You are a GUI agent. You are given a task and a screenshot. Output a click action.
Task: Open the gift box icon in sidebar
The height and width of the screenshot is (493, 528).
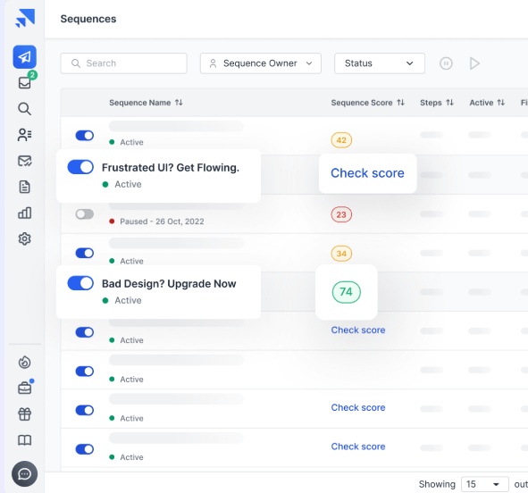[x=25, y=414]
